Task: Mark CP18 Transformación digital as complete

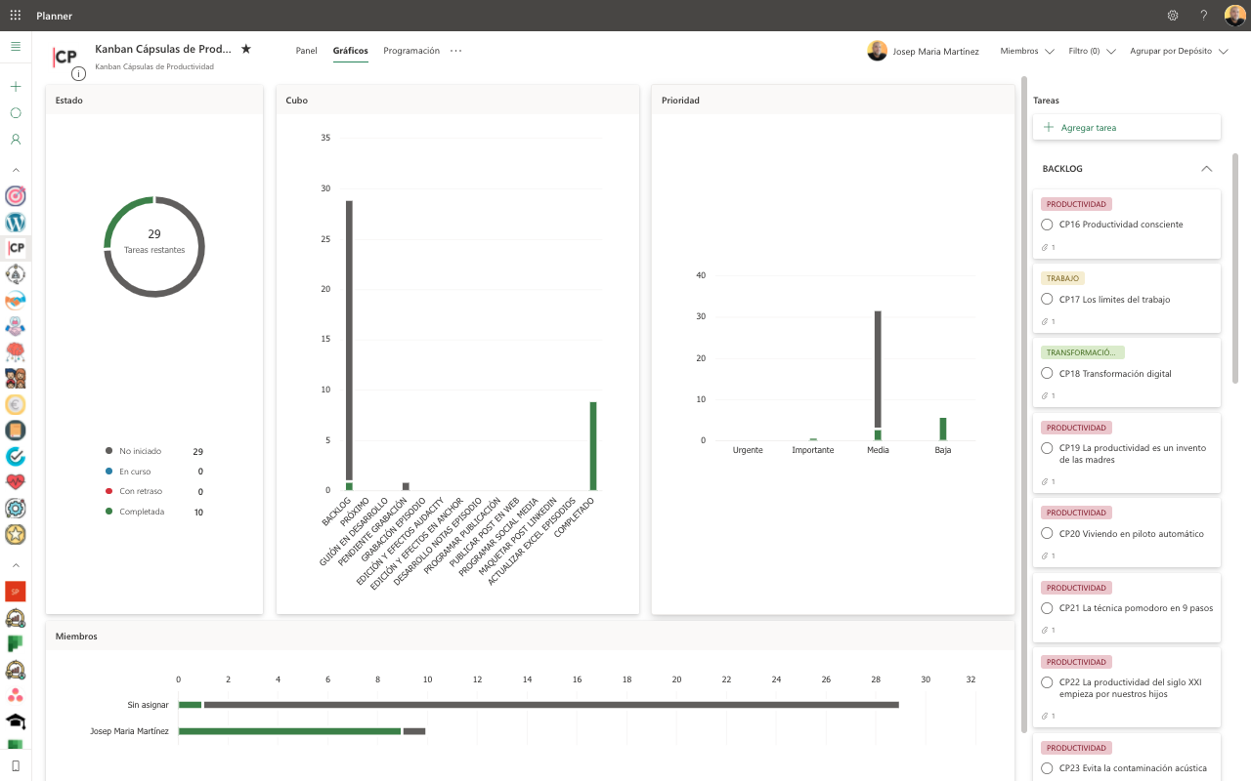Action: [x=1048, y=374]
